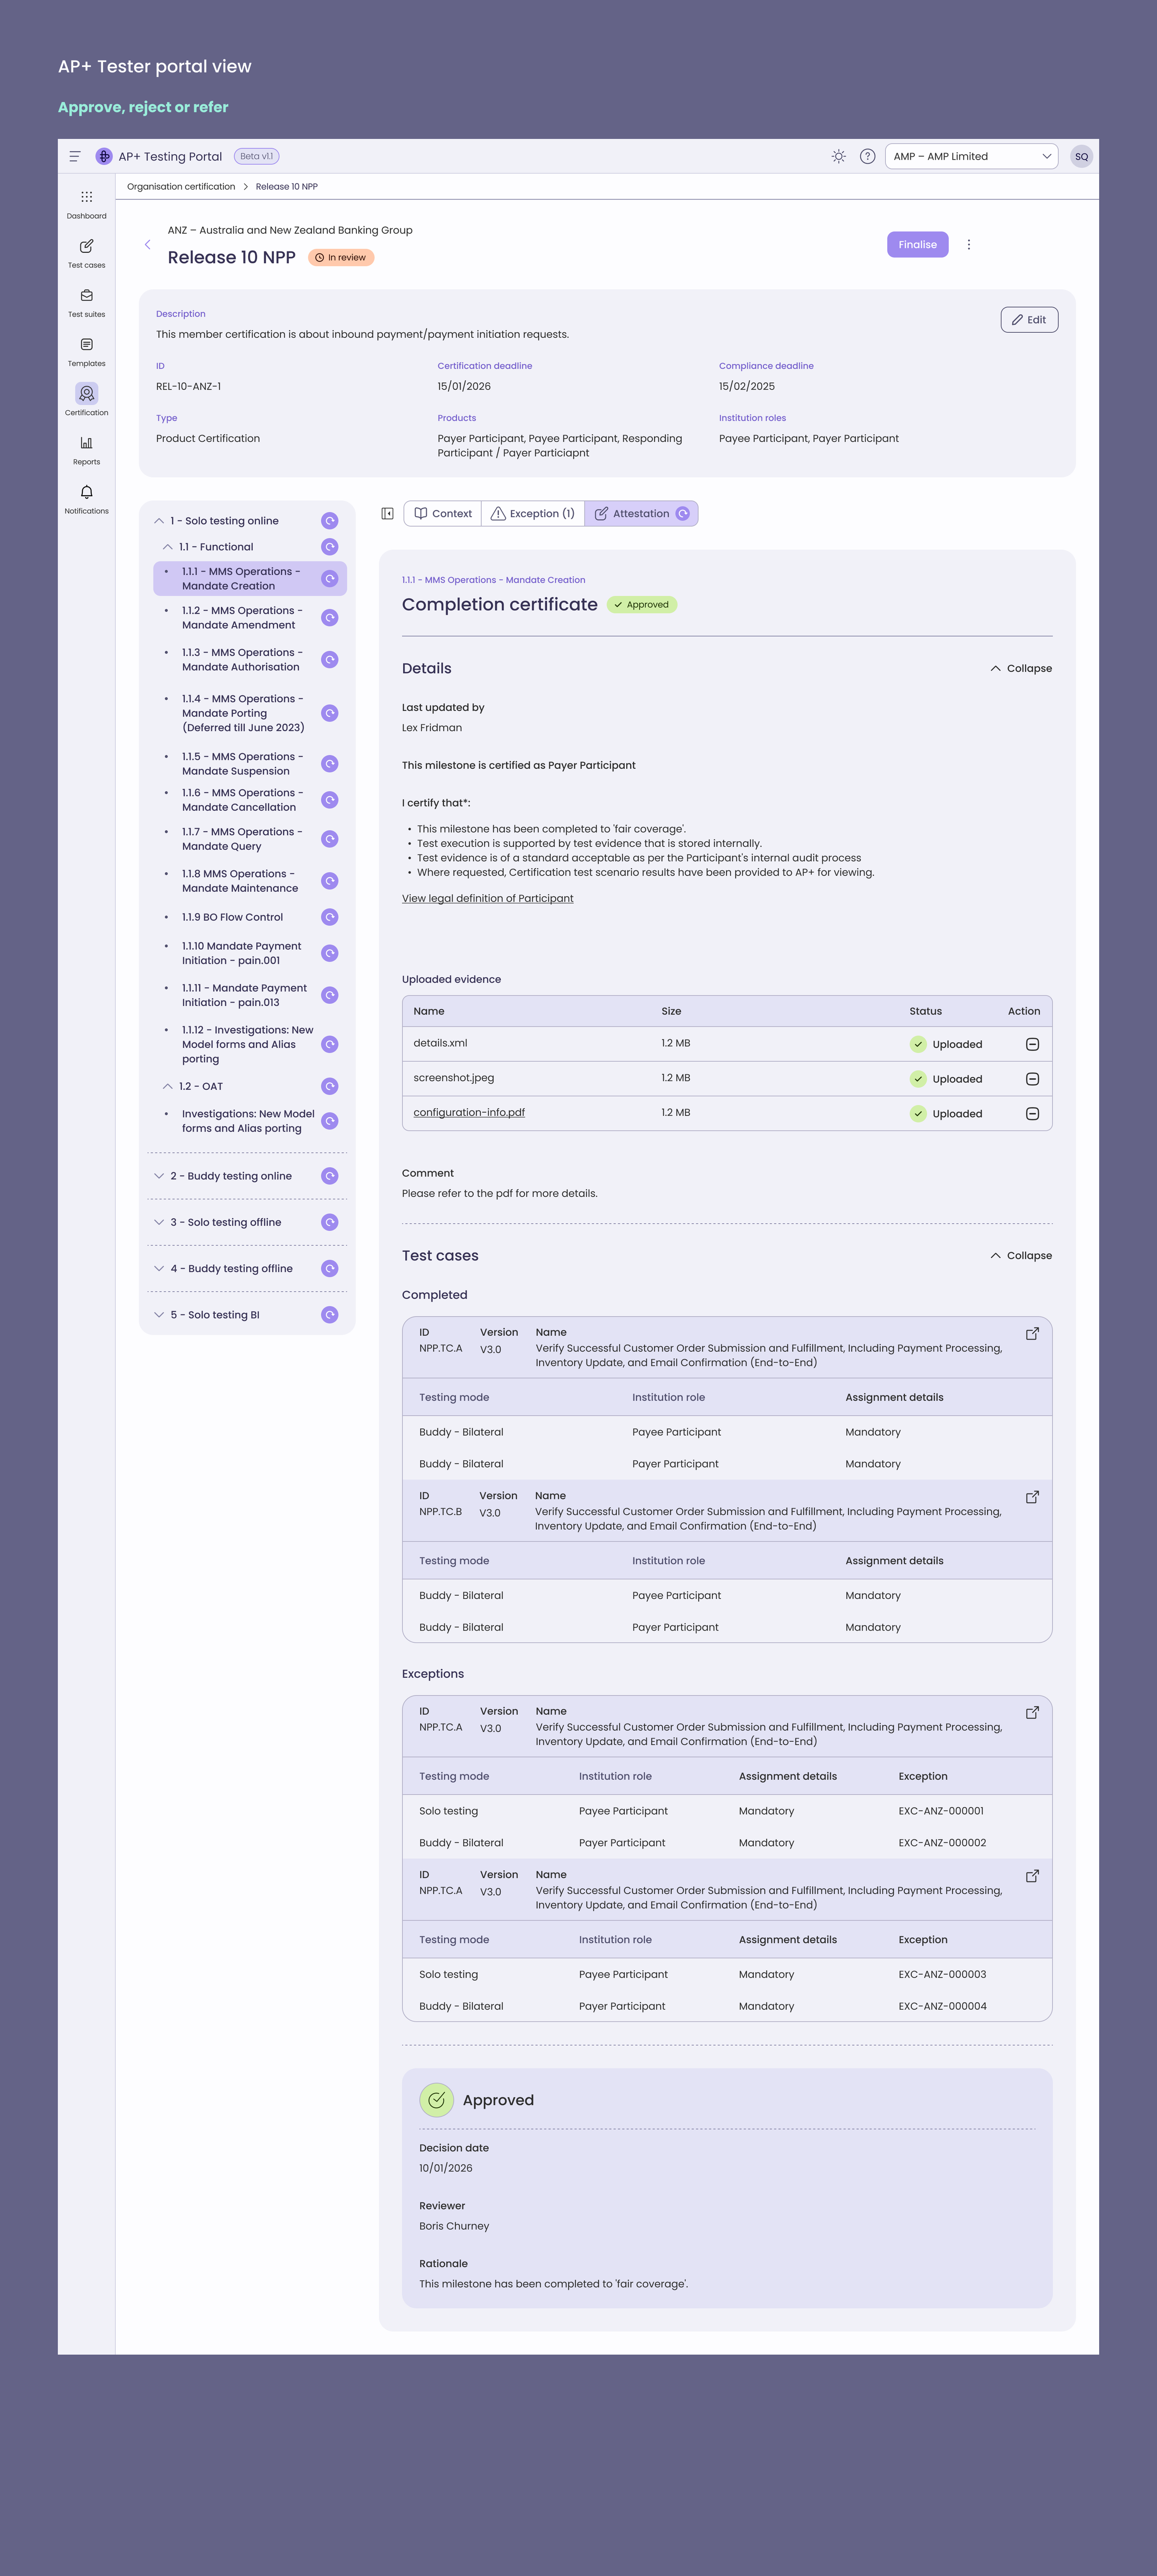
Task: Select milestone 1.1.9 BO Flow Control
Action: coord(232,917)
